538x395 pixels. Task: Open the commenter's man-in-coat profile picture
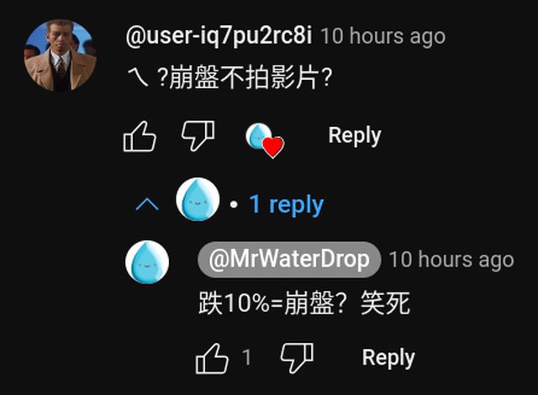[x=60, y=55]
